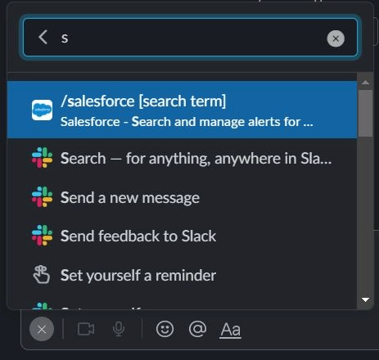This screenshot has height=360, width=379.
Task: Click the scrollbar down arrow
Action: 365,299
